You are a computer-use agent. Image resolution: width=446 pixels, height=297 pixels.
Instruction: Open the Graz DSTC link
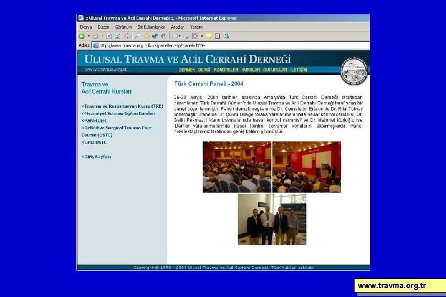(x=94, y=142)
